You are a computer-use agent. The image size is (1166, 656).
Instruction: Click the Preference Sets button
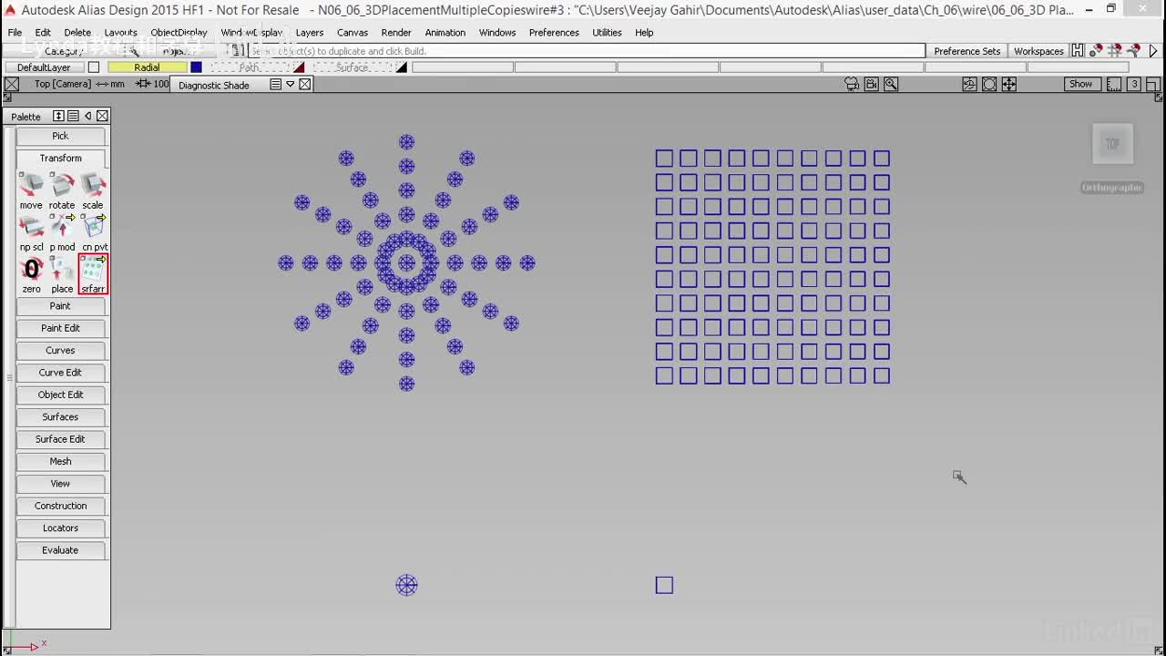967,51
